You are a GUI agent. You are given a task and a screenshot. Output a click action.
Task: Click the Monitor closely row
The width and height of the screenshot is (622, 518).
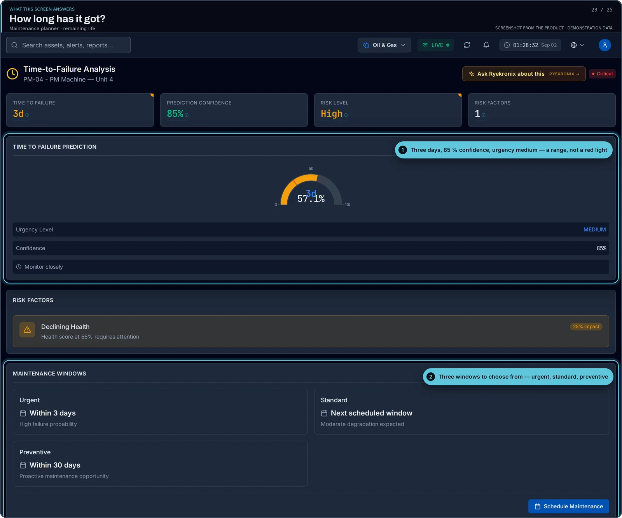[311, 267]
